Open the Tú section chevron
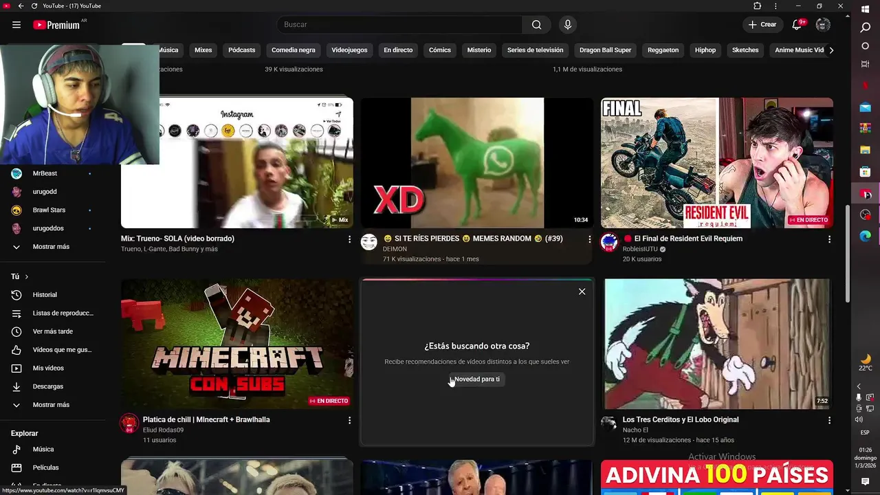Image resolution: width=880 pixels, height=495 pixels. click(x=27, y=276)
